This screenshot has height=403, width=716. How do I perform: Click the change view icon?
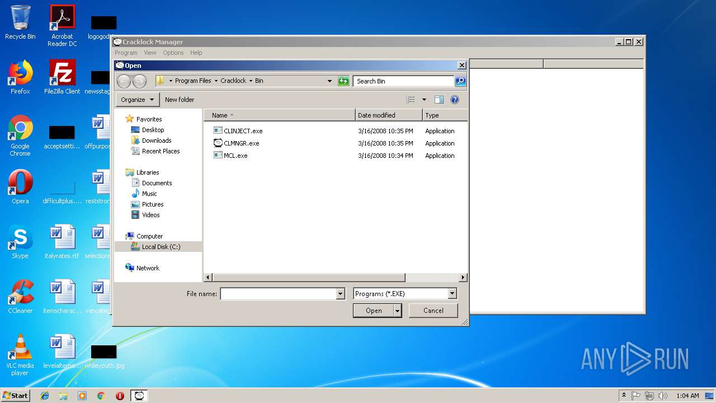411,100
